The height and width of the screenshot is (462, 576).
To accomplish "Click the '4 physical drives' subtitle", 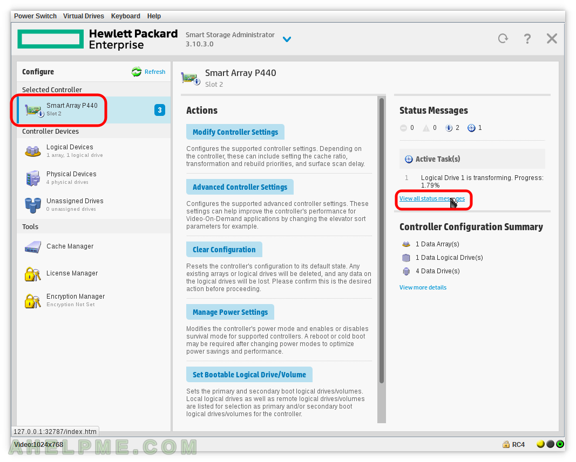I will click(67, 182).
